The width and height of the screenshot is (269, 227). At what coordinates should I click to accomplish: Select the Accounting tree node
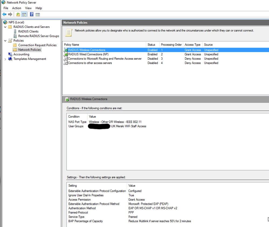(x=21, y=54)
